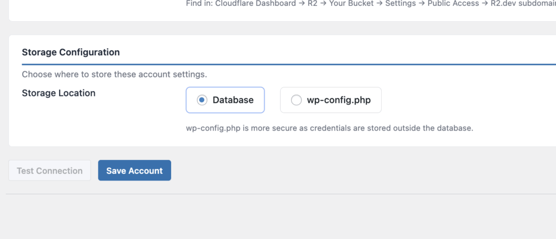The image size is (556, 239).
Task: Click the "Database" option label text
Action: click(233, 100)
